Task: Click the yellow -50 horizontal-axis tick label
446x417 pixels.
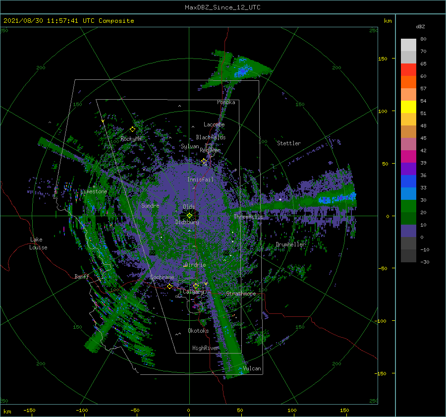Action: click(x=135, y=410)
